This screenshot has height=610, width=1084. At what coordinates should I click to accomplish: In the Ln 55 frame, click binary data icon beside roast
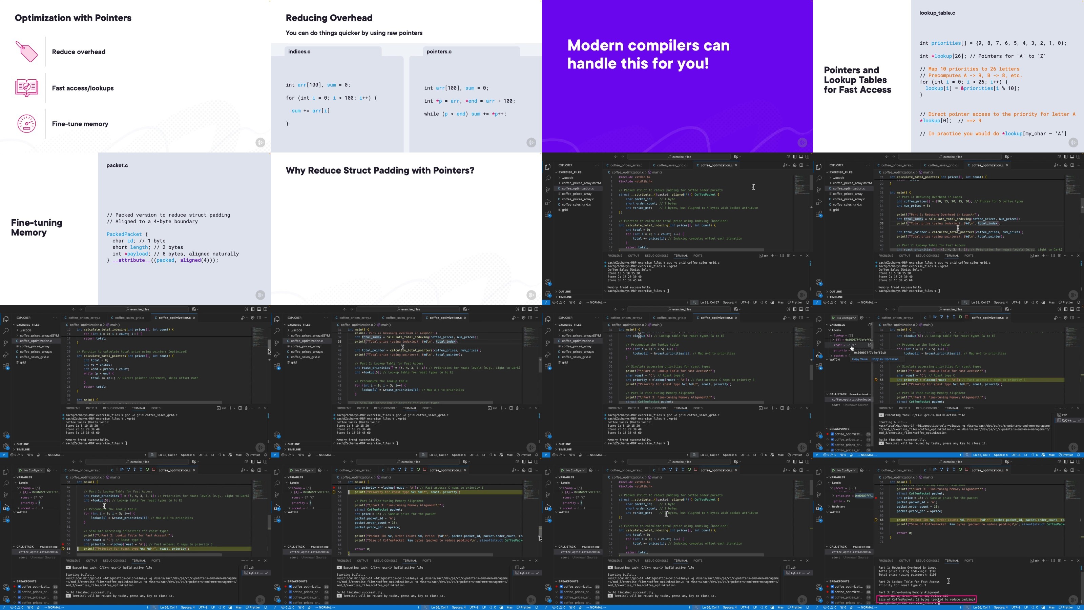coord(869,345)
